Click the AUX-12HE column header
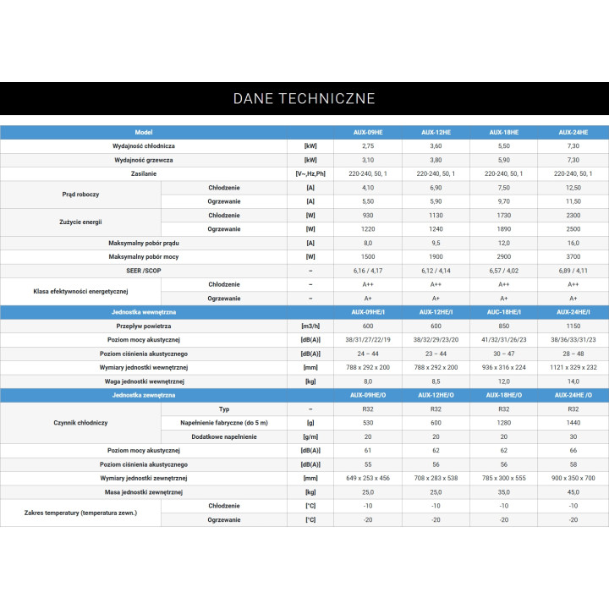Screen dimensions: 609x609 click(x=436, y=133)
